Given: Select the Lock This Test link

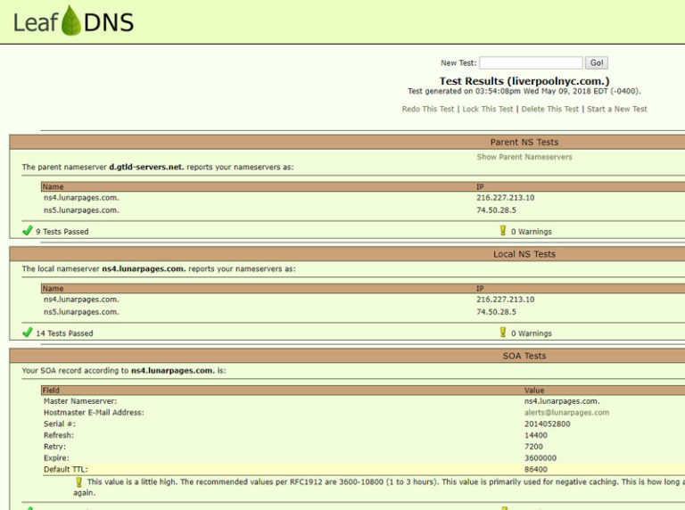Looking at the screenshot, I should [x=488, y=109].
